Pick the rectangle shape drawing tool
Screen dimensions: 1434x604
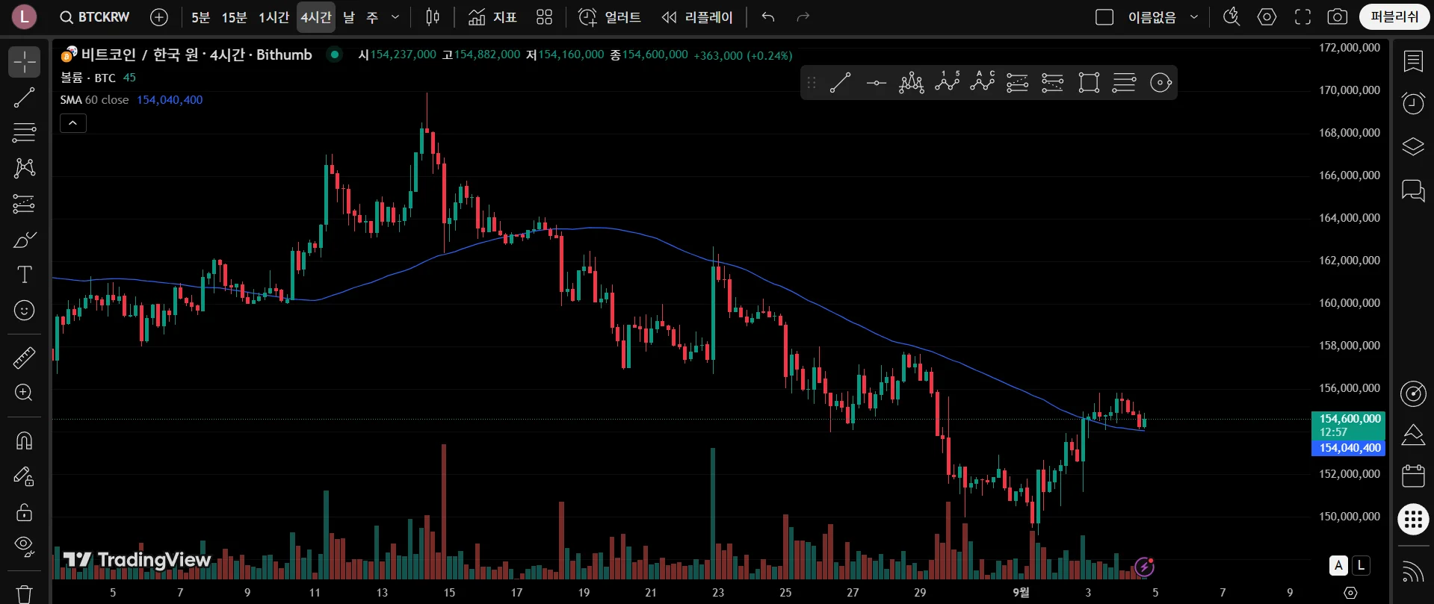(x=1089, y=83)
